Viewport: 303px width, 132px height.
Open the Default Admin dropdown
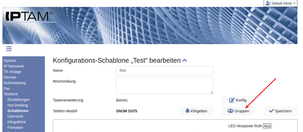point(280,3)
